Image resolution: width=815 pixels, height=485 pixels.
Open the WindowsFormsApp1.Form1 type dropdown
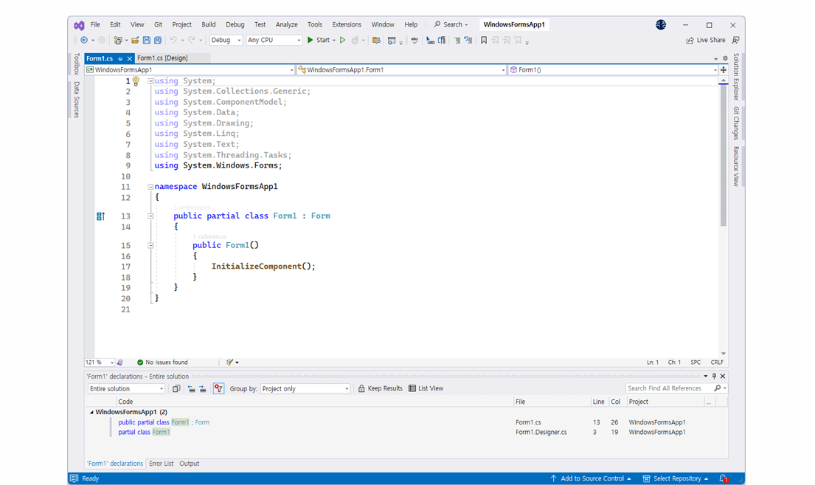point(400,69)
